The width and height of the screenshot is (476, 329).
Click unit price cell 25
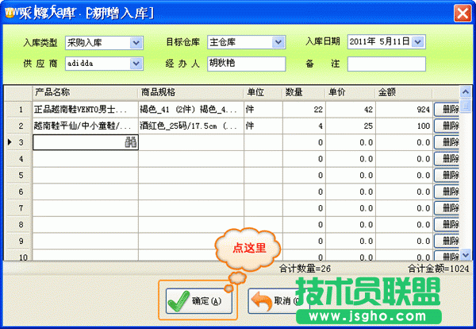351,126
